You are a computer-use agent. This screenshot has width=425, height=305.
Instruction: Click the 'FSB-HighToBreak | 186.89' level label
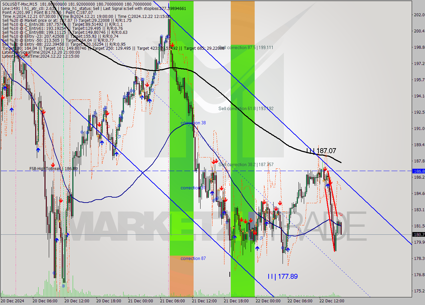point(53,169)
